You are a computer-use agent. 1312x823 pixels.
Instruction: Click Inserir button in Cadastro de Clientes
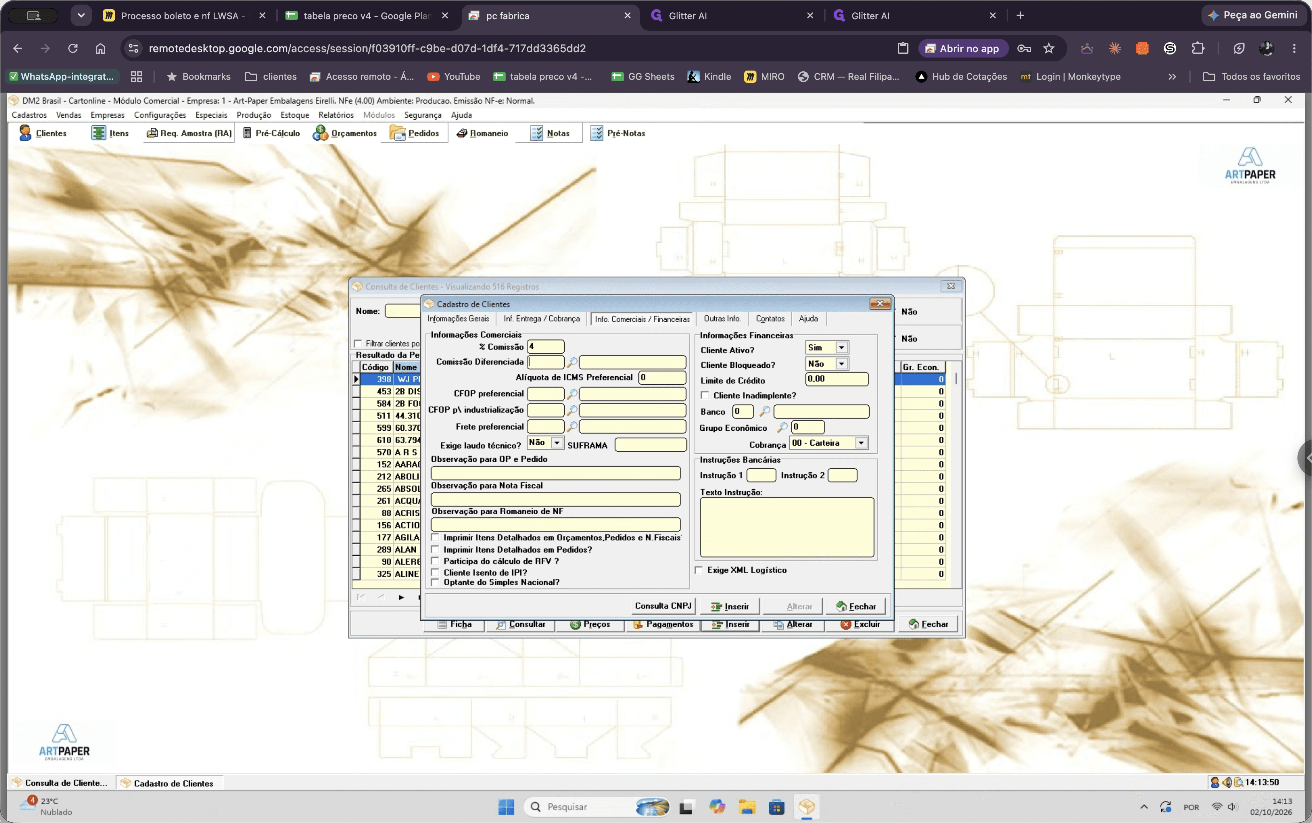click(730, 606)
